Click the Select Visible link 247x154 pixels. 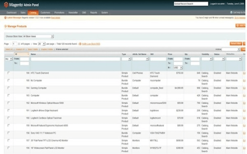click(33, 49)
